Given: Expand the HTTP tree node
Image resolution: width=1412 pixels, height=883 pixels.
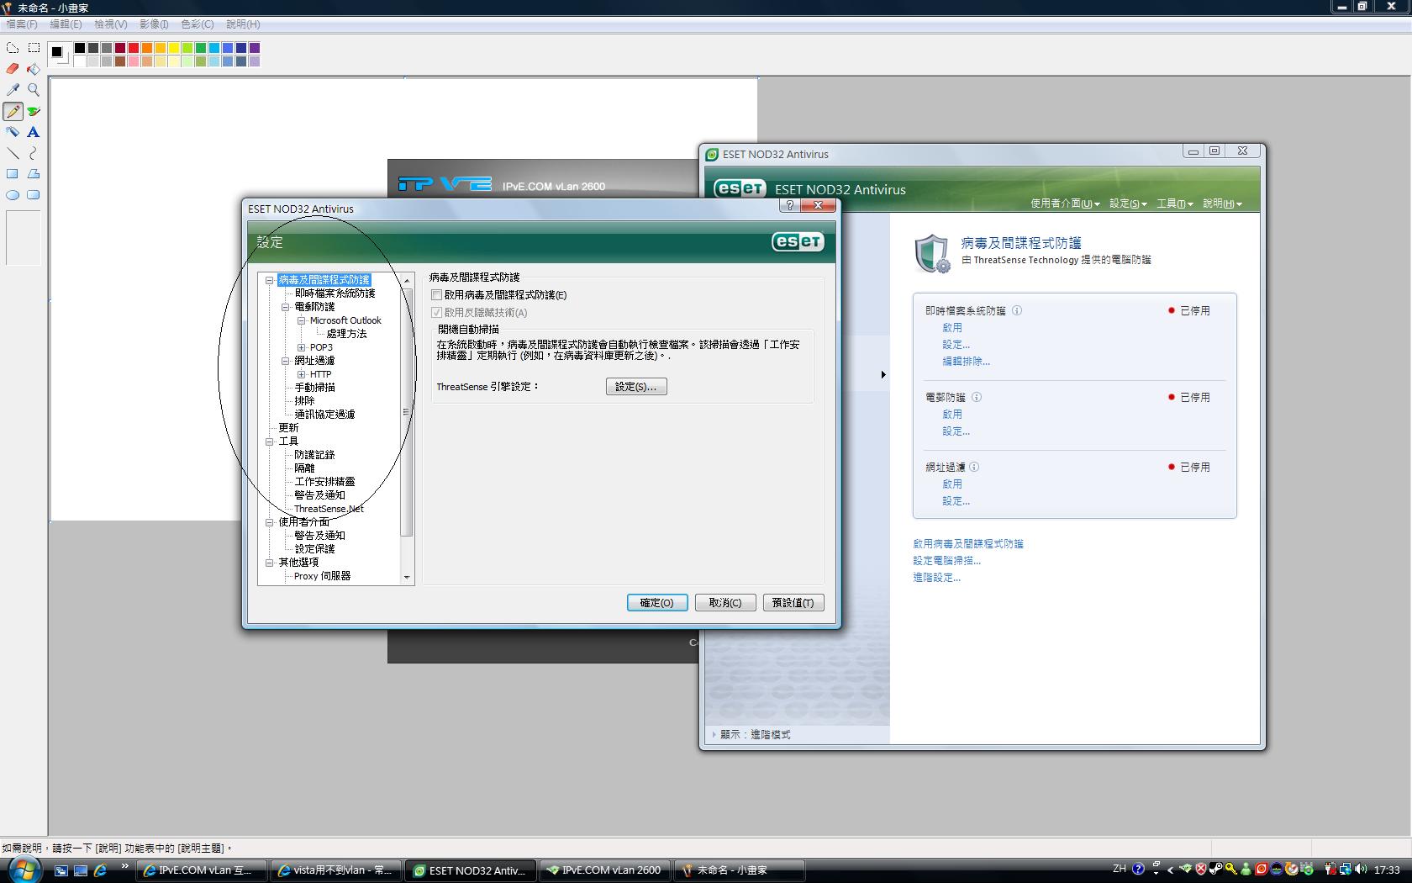Looking at the screenshot, I should (x=301, y=374).
